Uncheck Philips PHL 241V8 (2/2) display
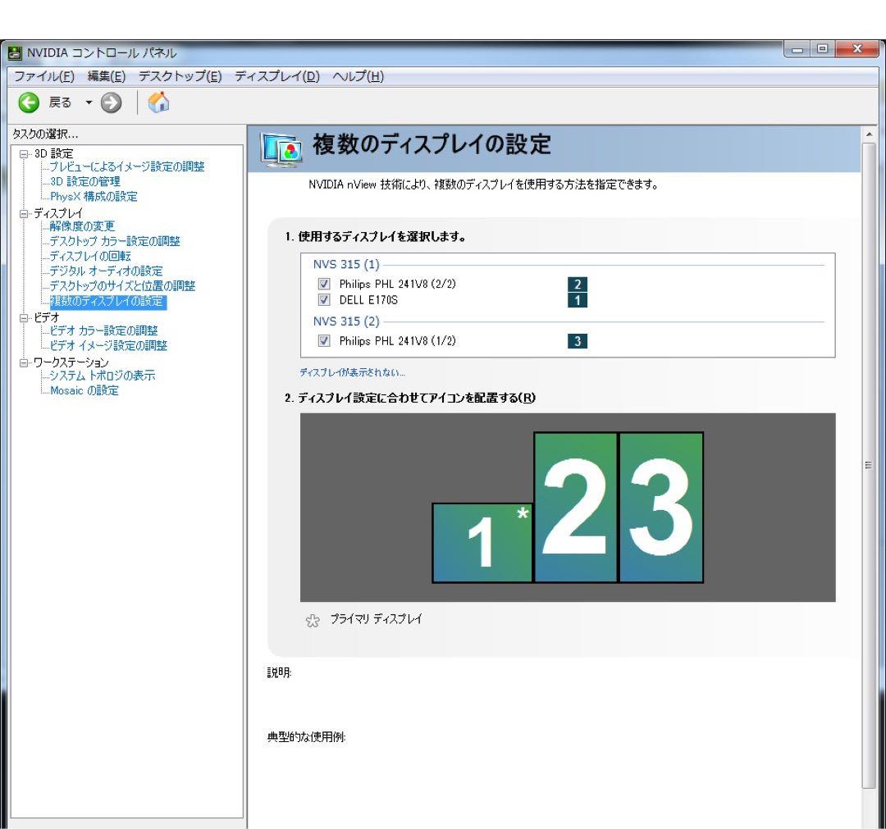Viewport: 886px width, 829px height. (324, 284)
